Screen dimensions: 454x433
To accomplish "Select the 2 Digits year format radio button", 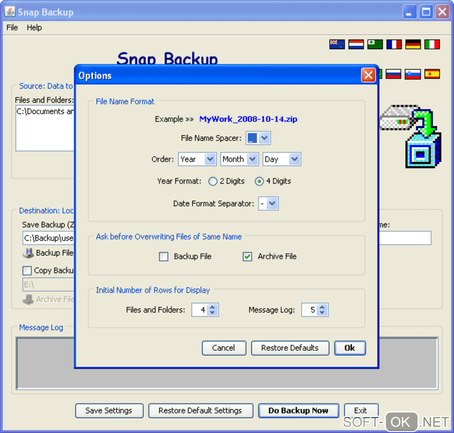I will [212, 182].
